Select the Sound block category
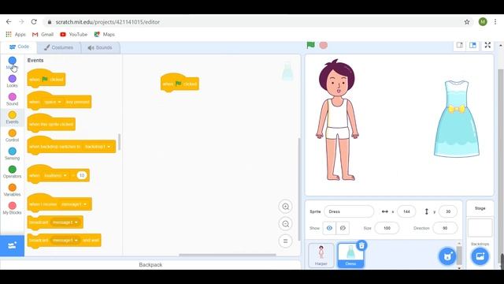 point(13,99)
